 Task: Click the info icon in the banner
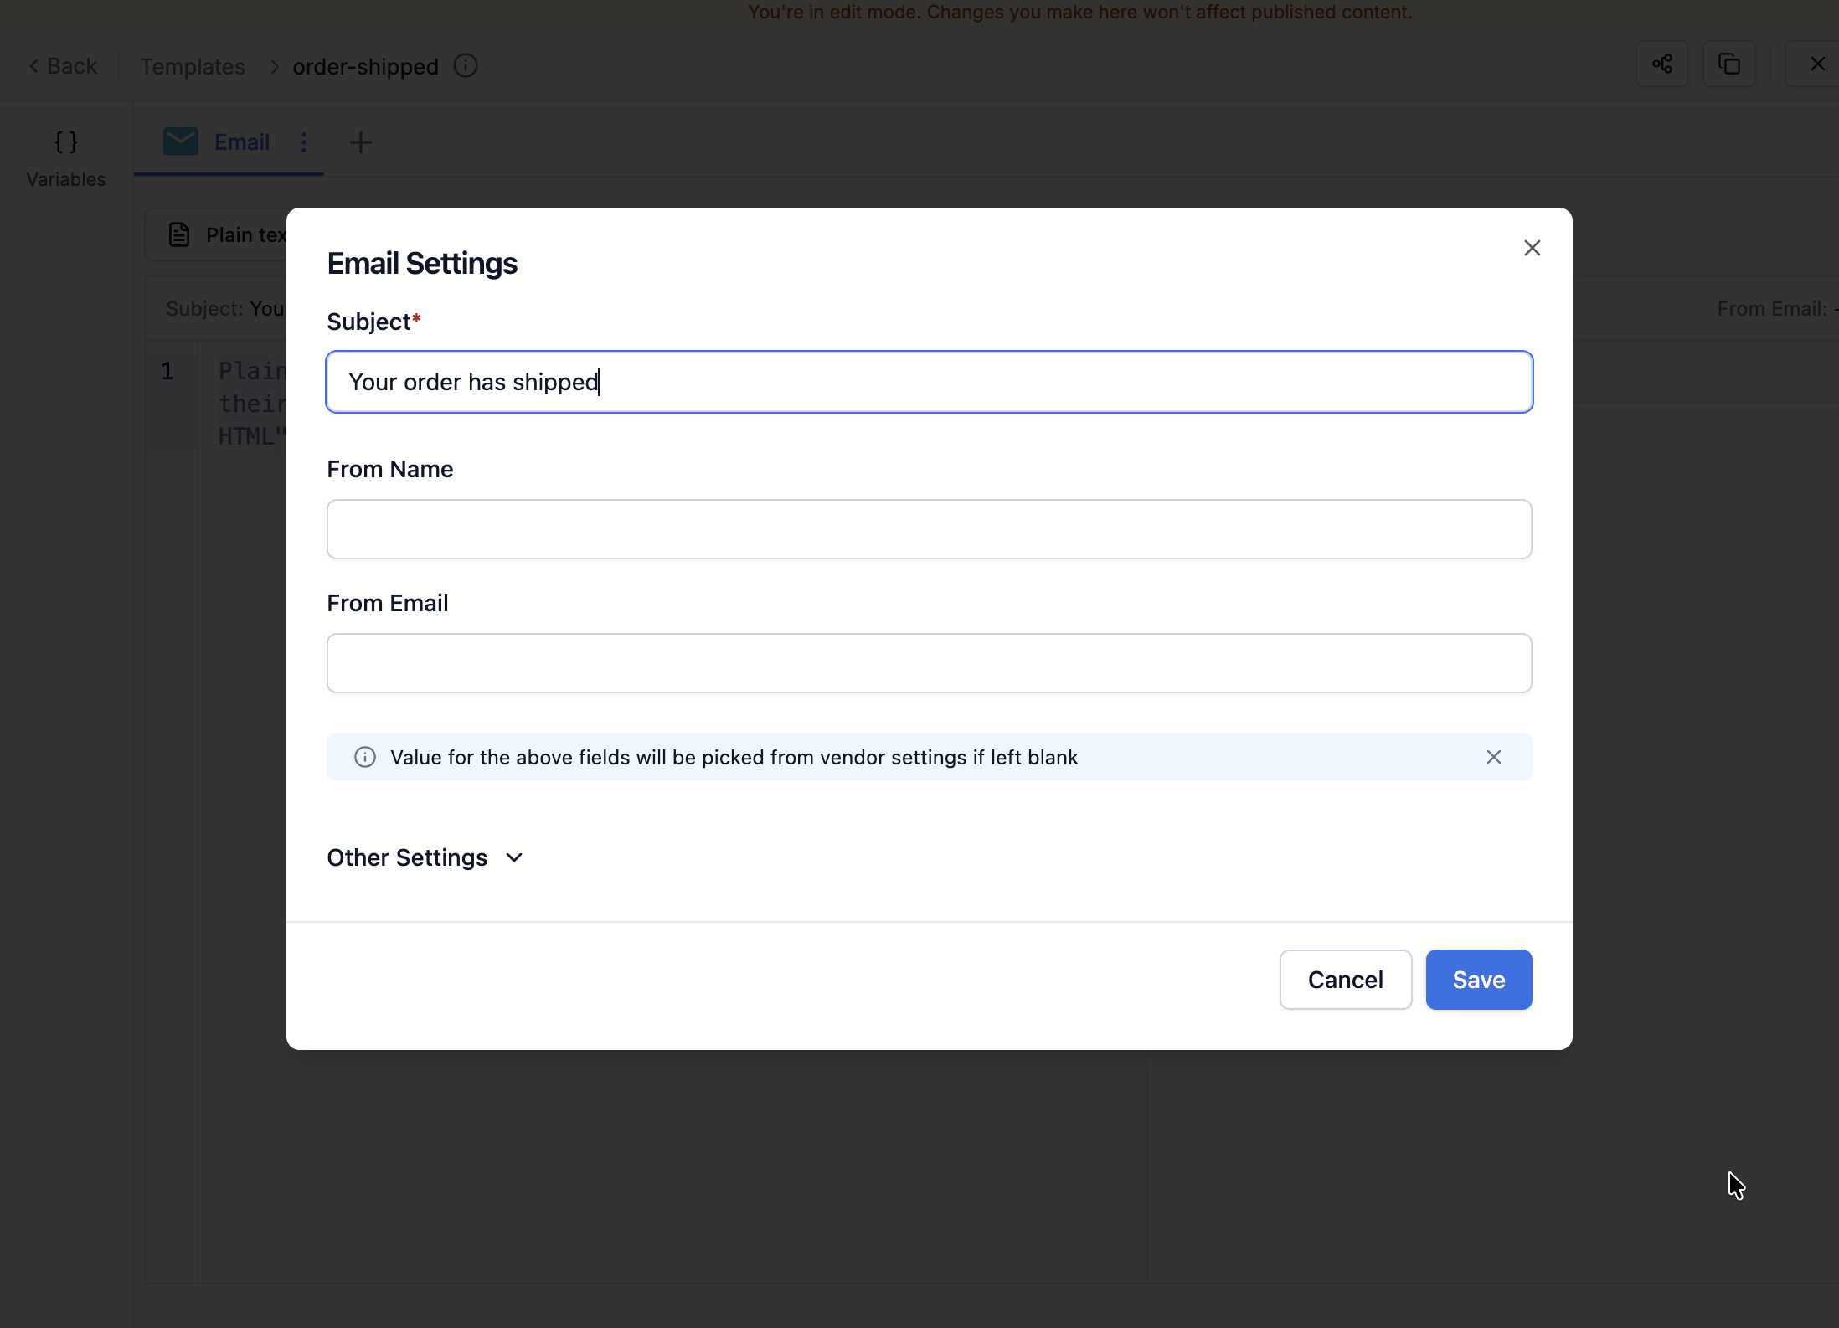[x=365, y=757]
